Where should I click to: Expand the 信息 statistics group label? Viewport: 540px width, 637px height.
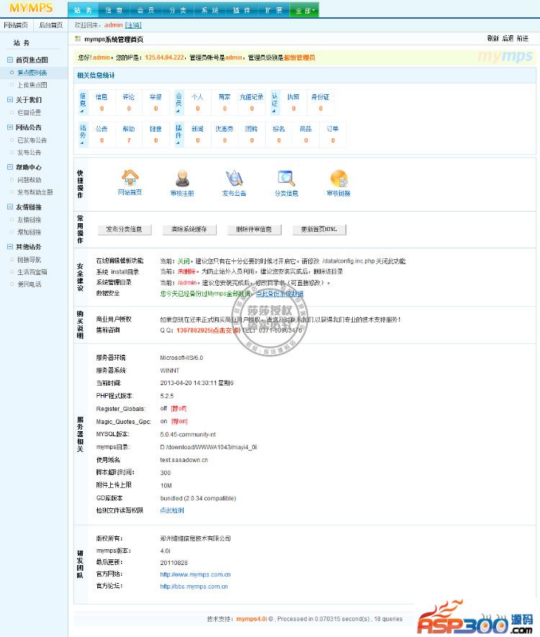(x=83, y=102)
